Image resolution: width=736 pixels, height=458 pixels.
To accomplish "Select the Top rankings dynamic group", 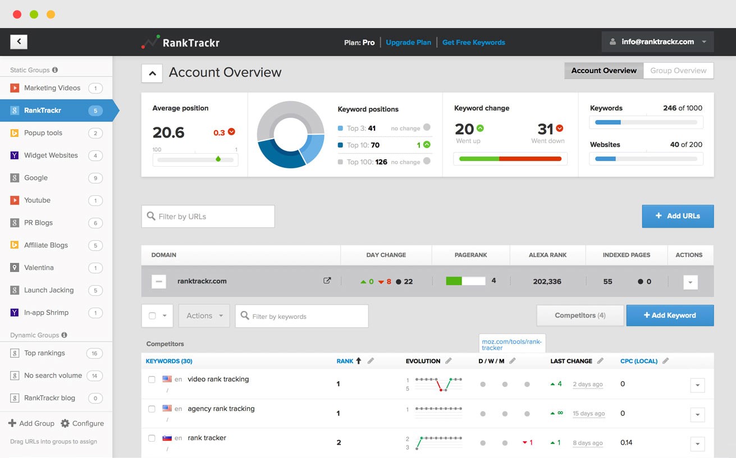I will 56,353.
